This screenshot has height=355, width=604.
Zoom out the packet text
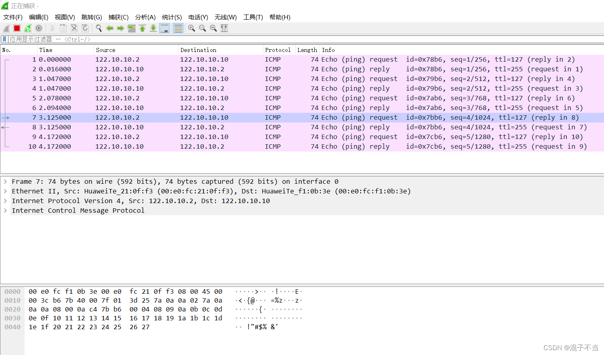203,28
